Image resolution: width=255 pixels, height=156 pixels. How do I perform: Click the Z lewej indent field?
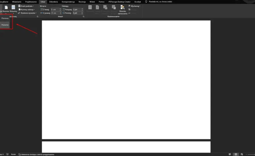click(x=55, y=10)
